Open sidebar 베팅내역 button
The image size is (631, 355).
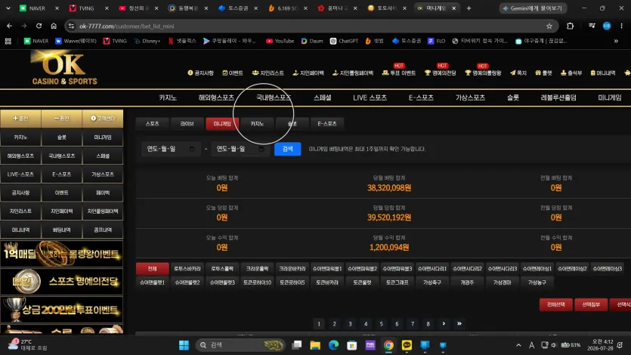pos(61,230)
